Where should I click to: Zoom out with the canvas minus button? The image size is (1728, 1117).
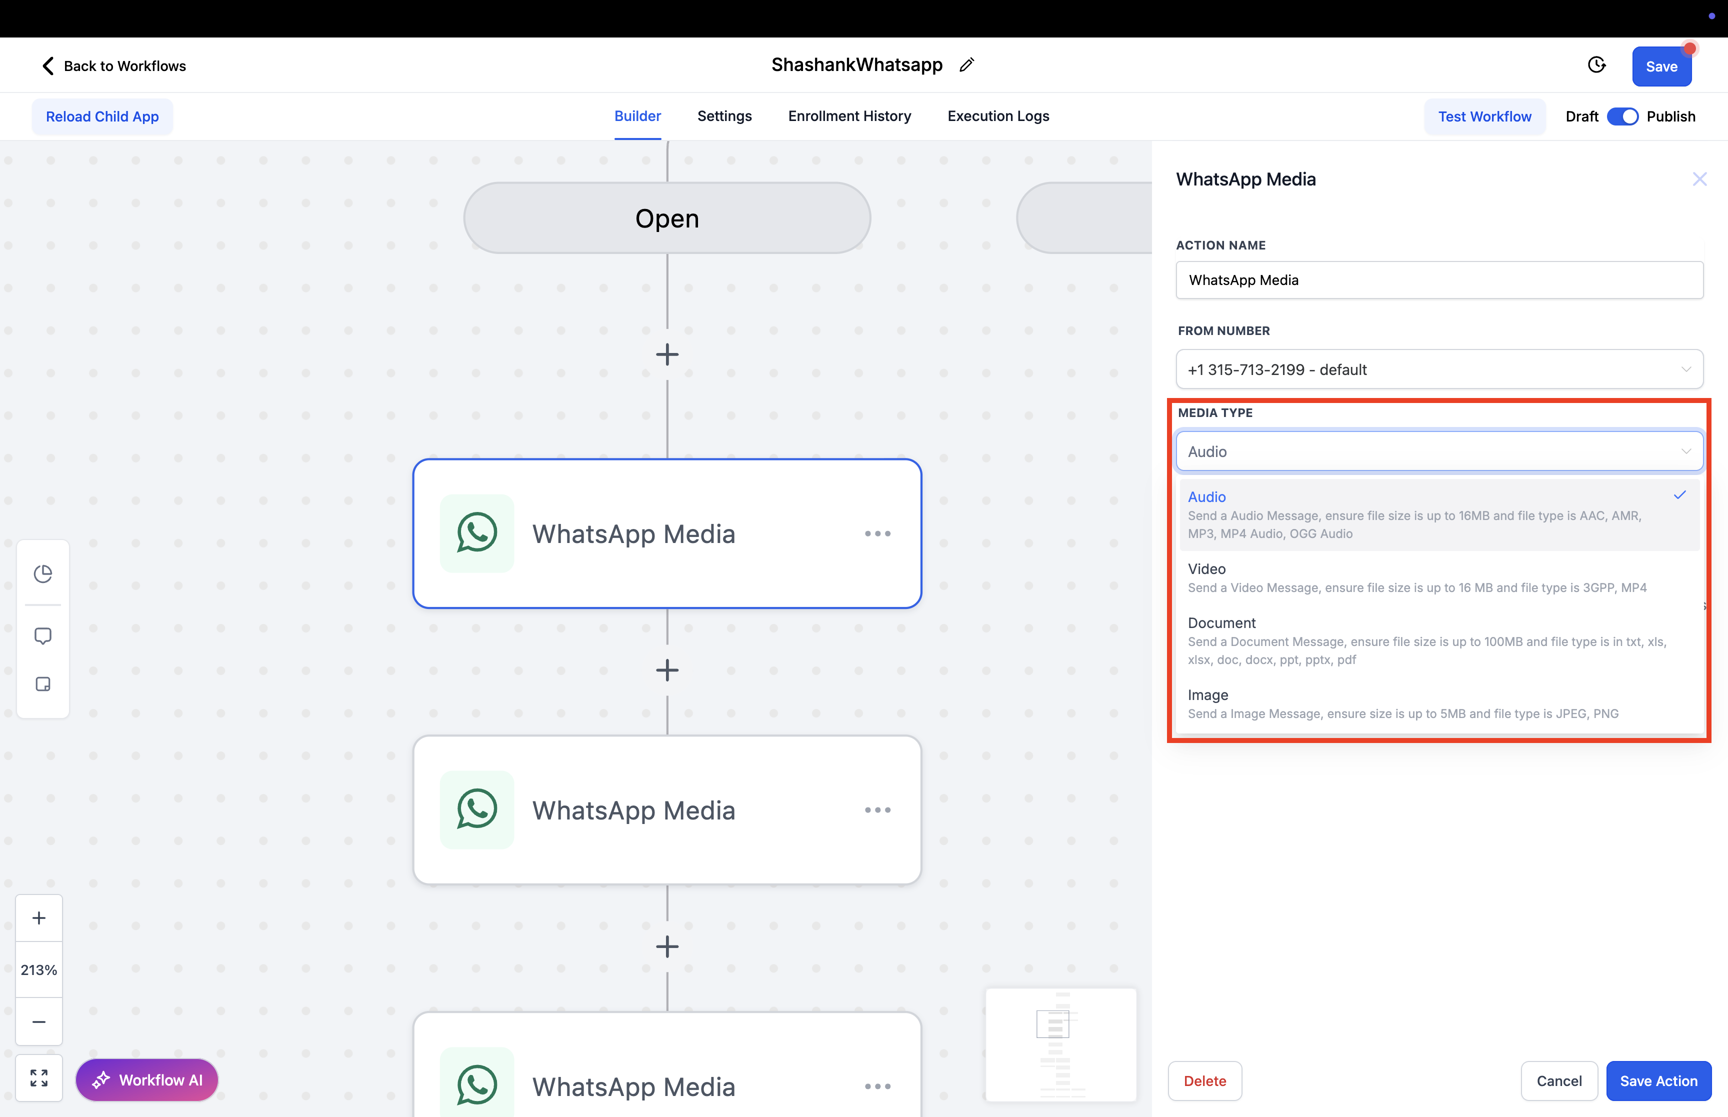(39, 1022)
